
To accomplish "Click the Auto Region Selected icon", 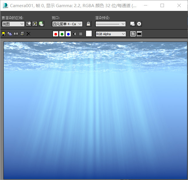I will [35, 24].
